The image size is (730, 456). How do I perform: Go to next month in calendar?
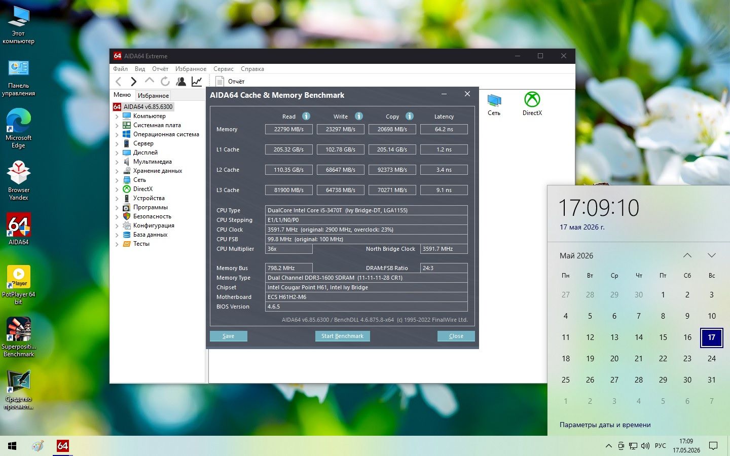point(712,255)
